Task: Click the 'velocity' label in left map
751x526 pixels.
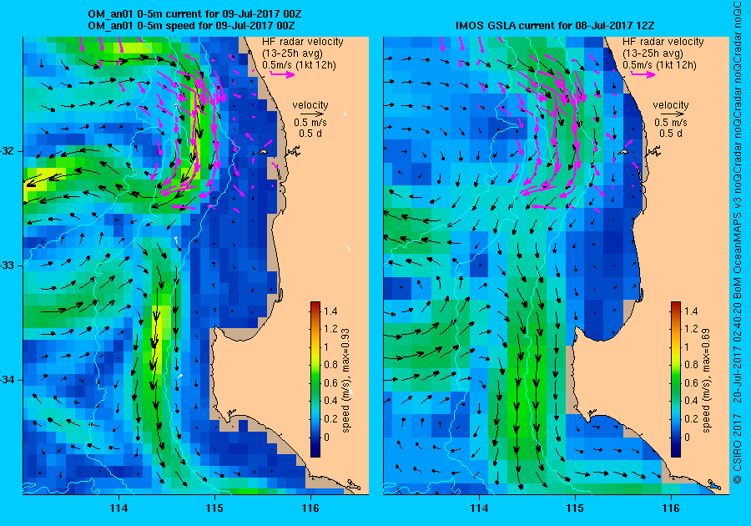Action: 310,105
